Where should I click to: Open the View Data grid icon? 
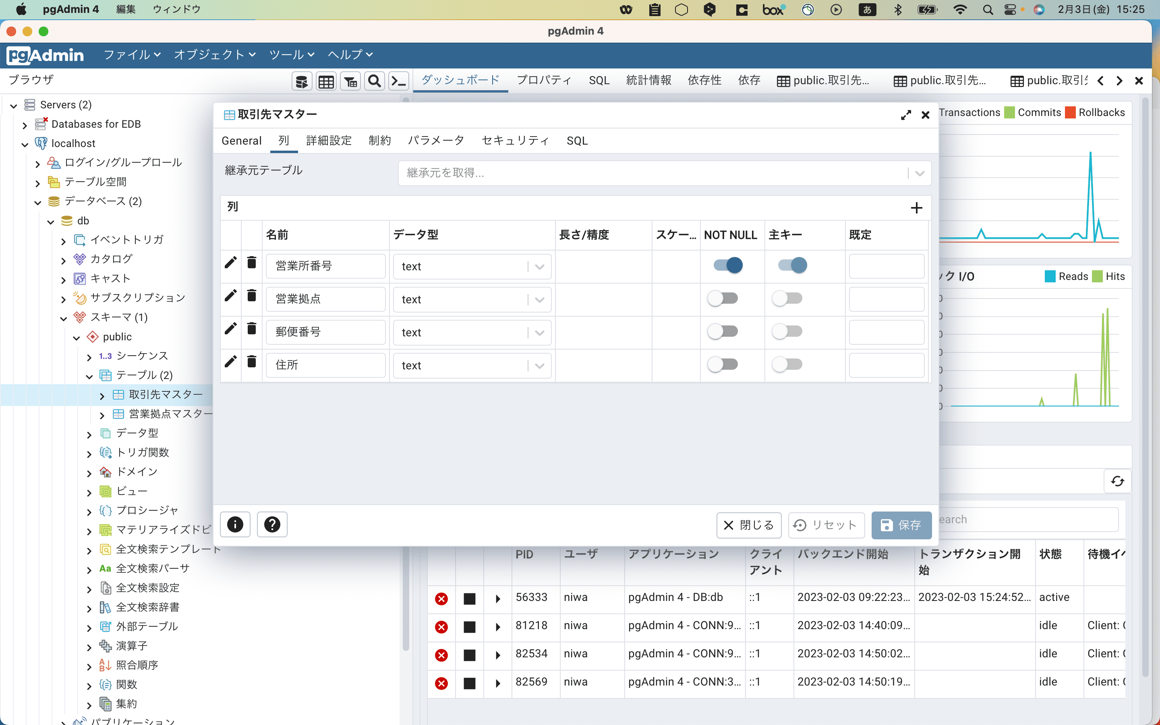[x=326, y=80]
